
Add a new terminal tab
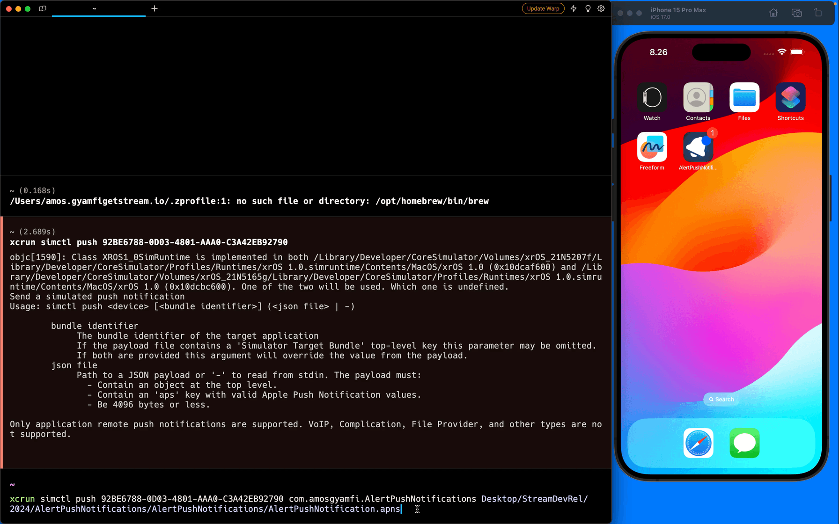click(155, 8)
